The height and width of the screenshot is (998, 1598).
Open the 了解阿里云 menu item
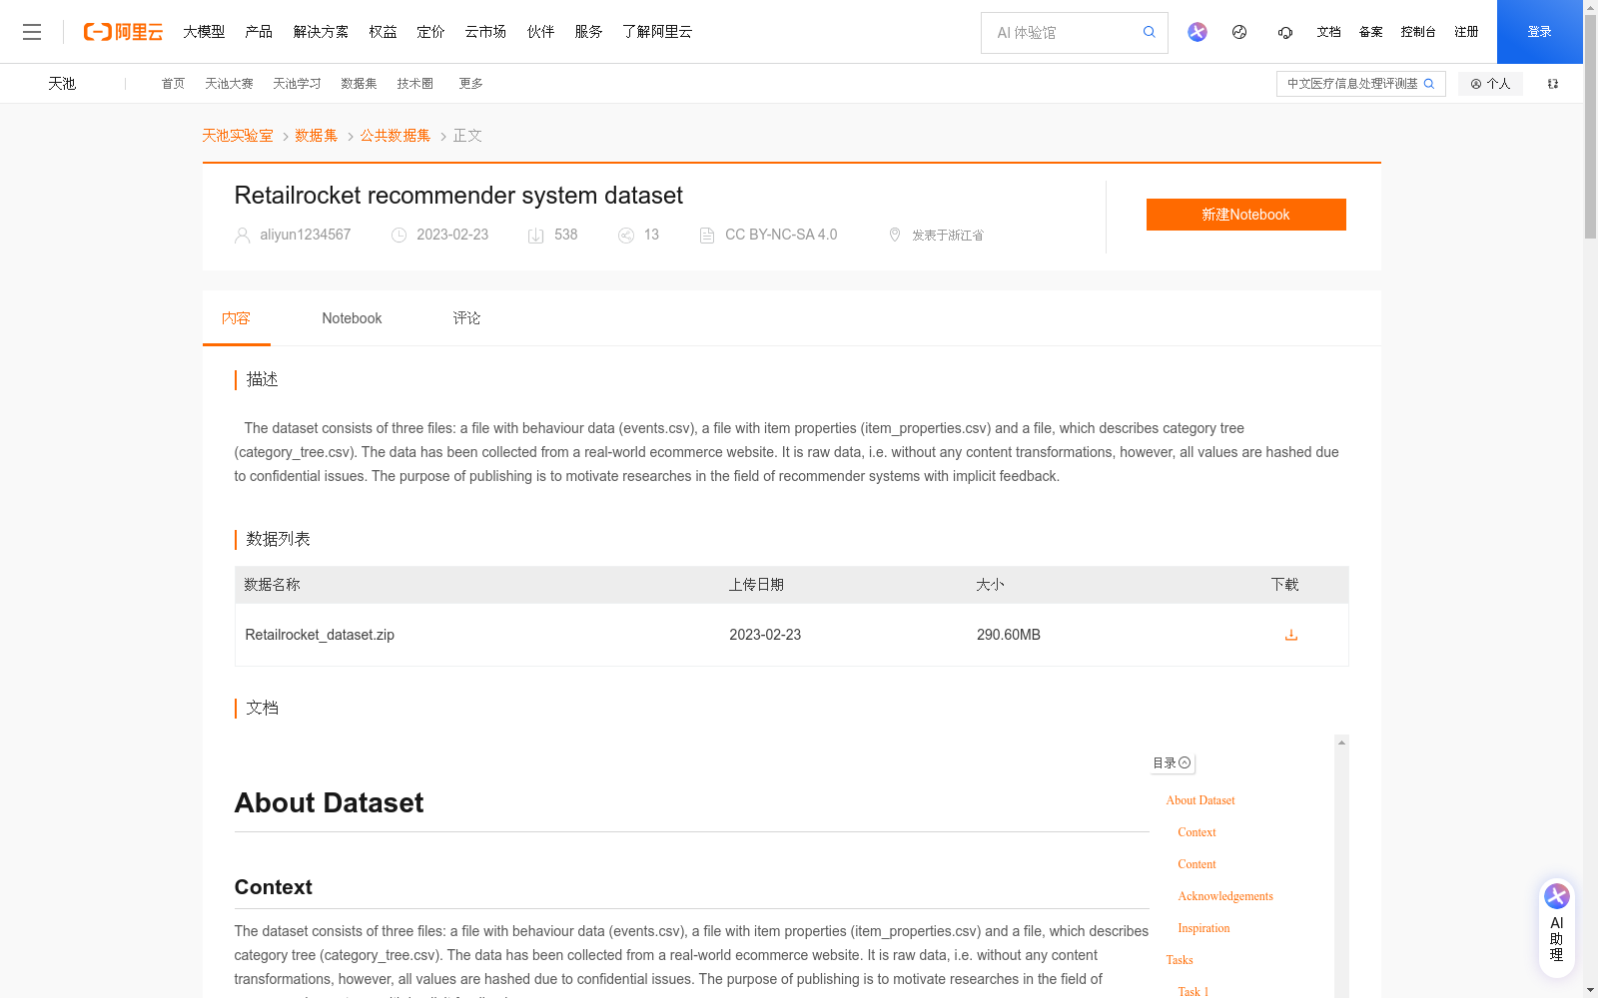[x=657, y=32]
